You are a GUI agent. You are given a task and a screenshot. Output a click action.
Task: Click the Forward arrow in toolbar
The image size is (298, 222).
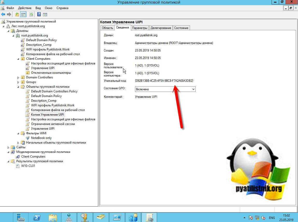point(9,14)
